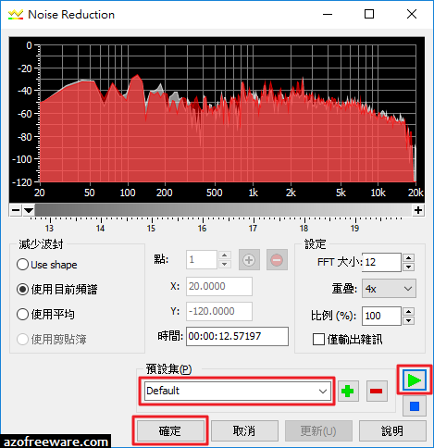Image resolution: width=434 pixels, height=448 pixels.
Task: Delete the preset with the red minus
Action: coord(377,392)
